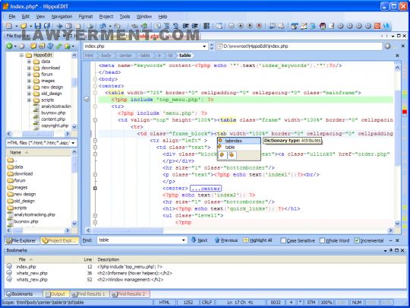Click the green link icon in File Explorer toolbar
Image resolution: width=410 pixels, height=308 pixels.
point(58,46)
